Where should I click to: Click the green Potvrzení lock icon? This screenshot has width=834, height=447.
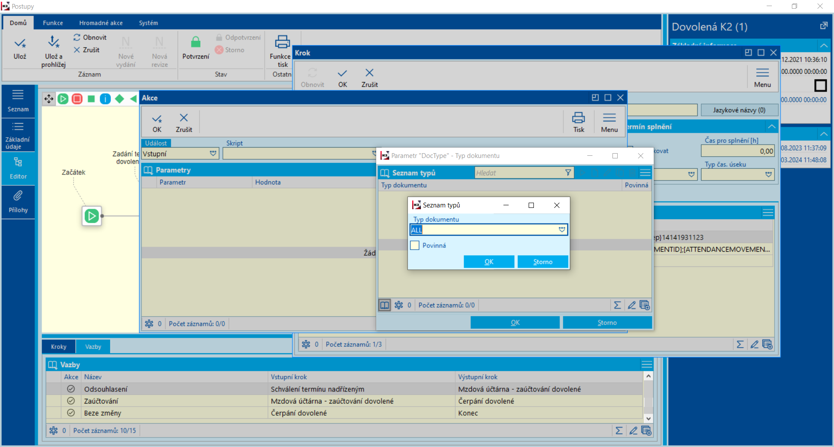196,42
